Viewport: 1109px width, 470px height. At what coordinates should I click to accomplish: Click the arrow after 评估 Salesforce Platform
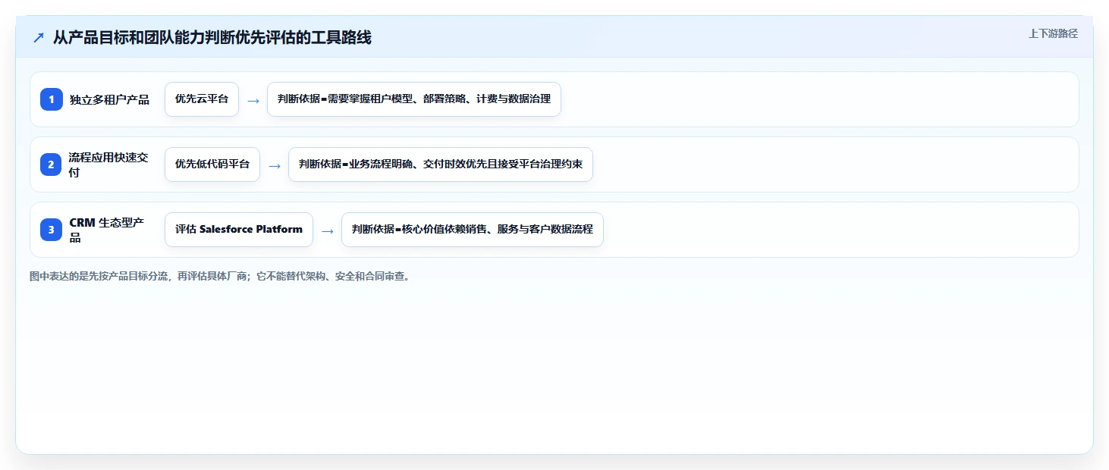pyautogui.click(x=328, y=230)
